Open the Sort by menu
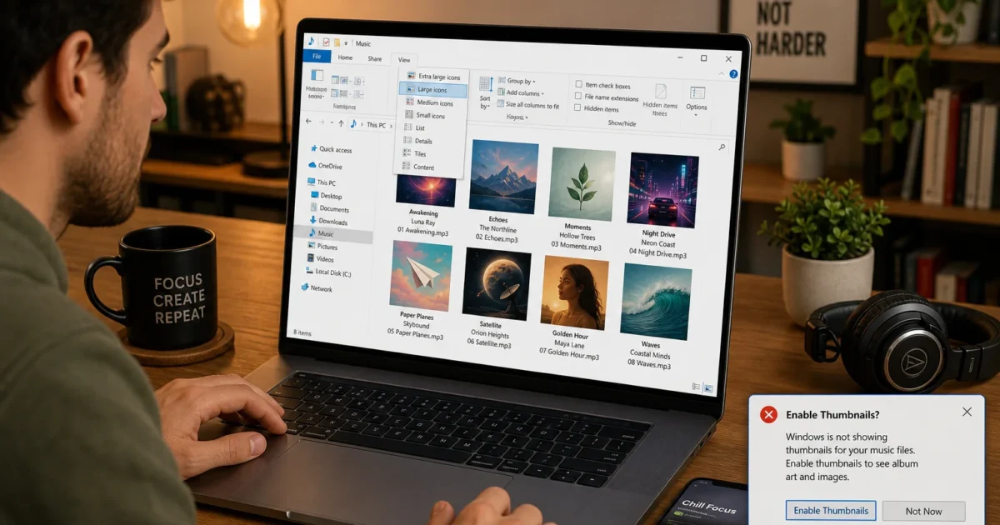This screenshot has height=525, width=1000. [x=485, y=92]
